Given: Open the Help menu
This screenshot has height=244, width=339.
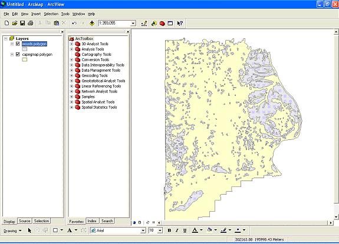Looking at the screenshot, I should click(x=91, y=14).
